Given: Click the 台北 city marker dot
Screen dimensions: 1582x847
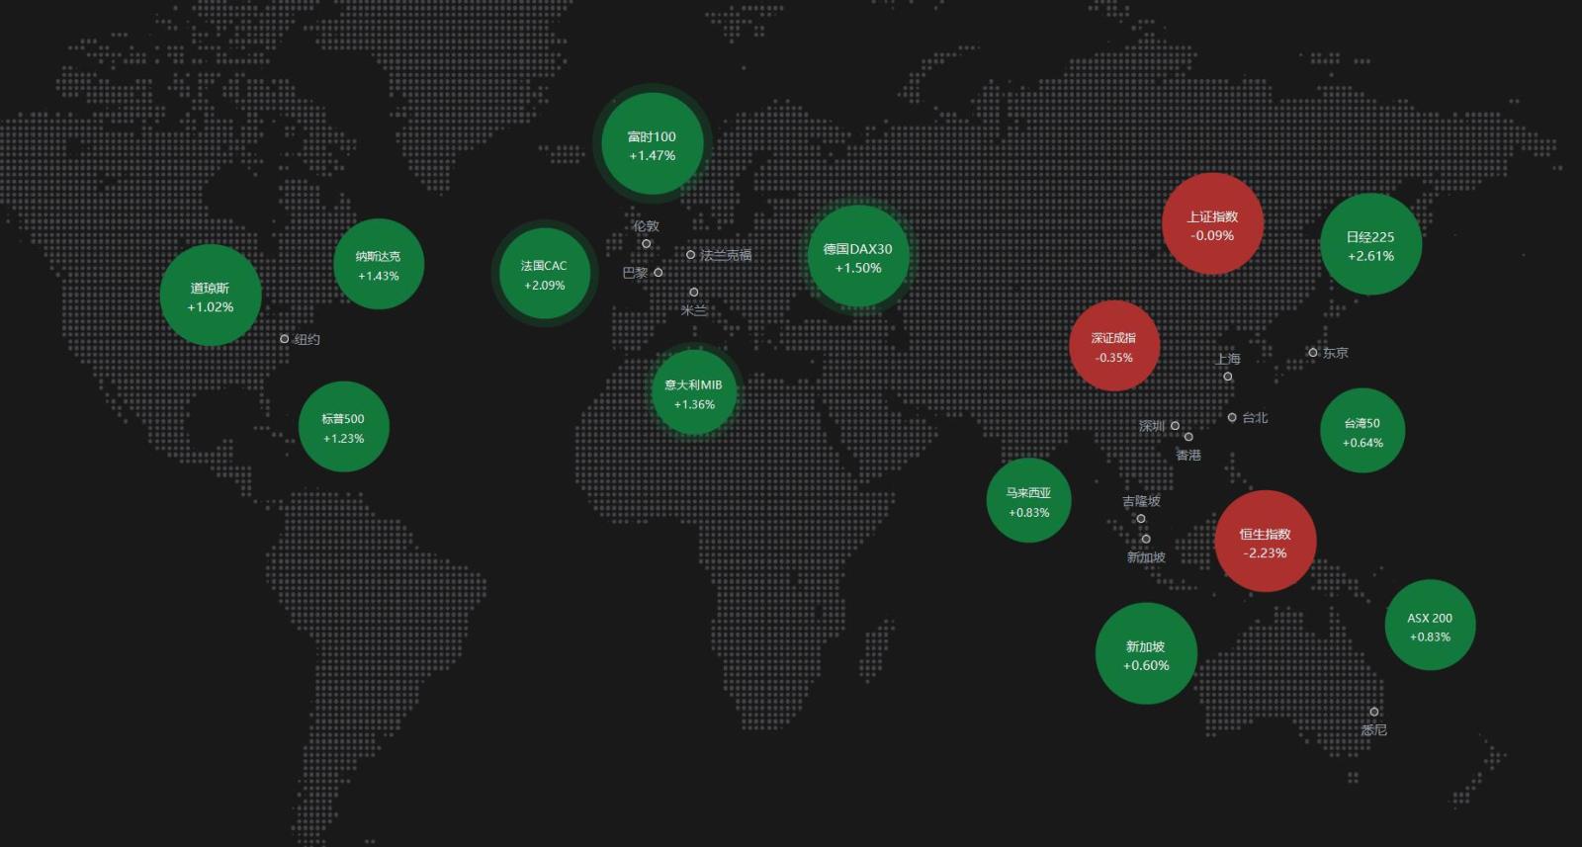Looking at the screenshot, I should coord(1232,418).
